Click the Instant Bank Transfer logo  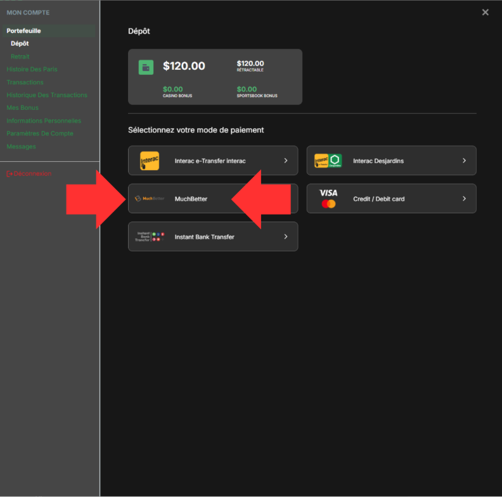(150, 237)
